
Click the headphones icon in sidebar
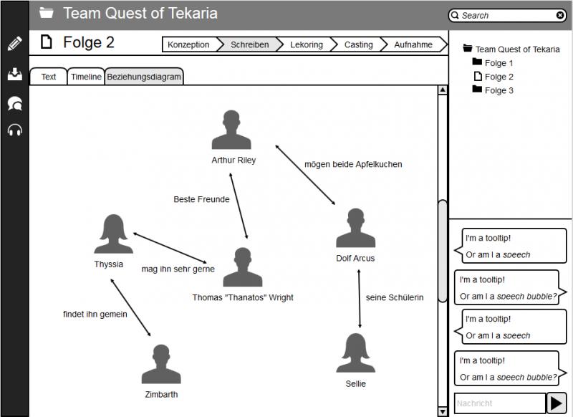(x=14, y=130)
